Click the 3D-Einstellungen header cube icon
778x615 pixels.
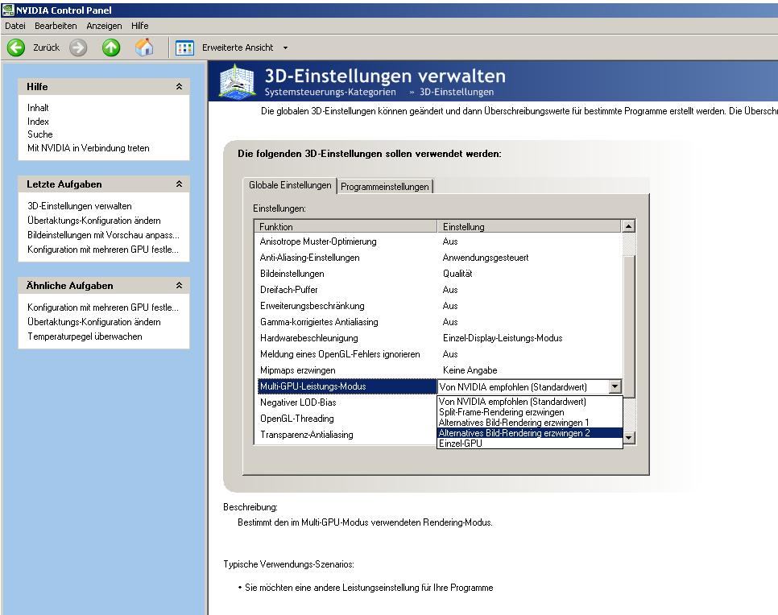[x=238, y=82]
